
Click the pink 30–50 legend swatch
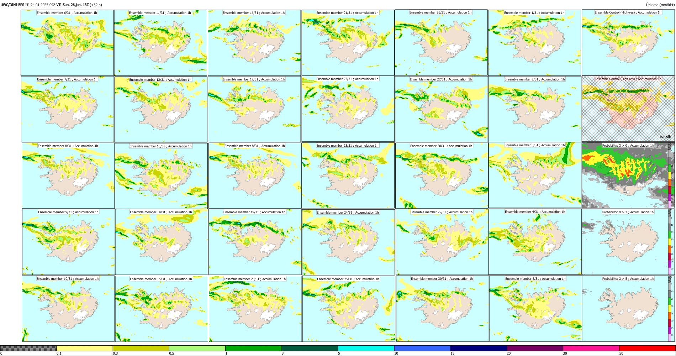tap(591, 348)
